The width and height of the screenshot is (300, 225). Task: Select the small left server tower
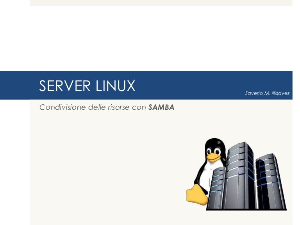[217, 187]
